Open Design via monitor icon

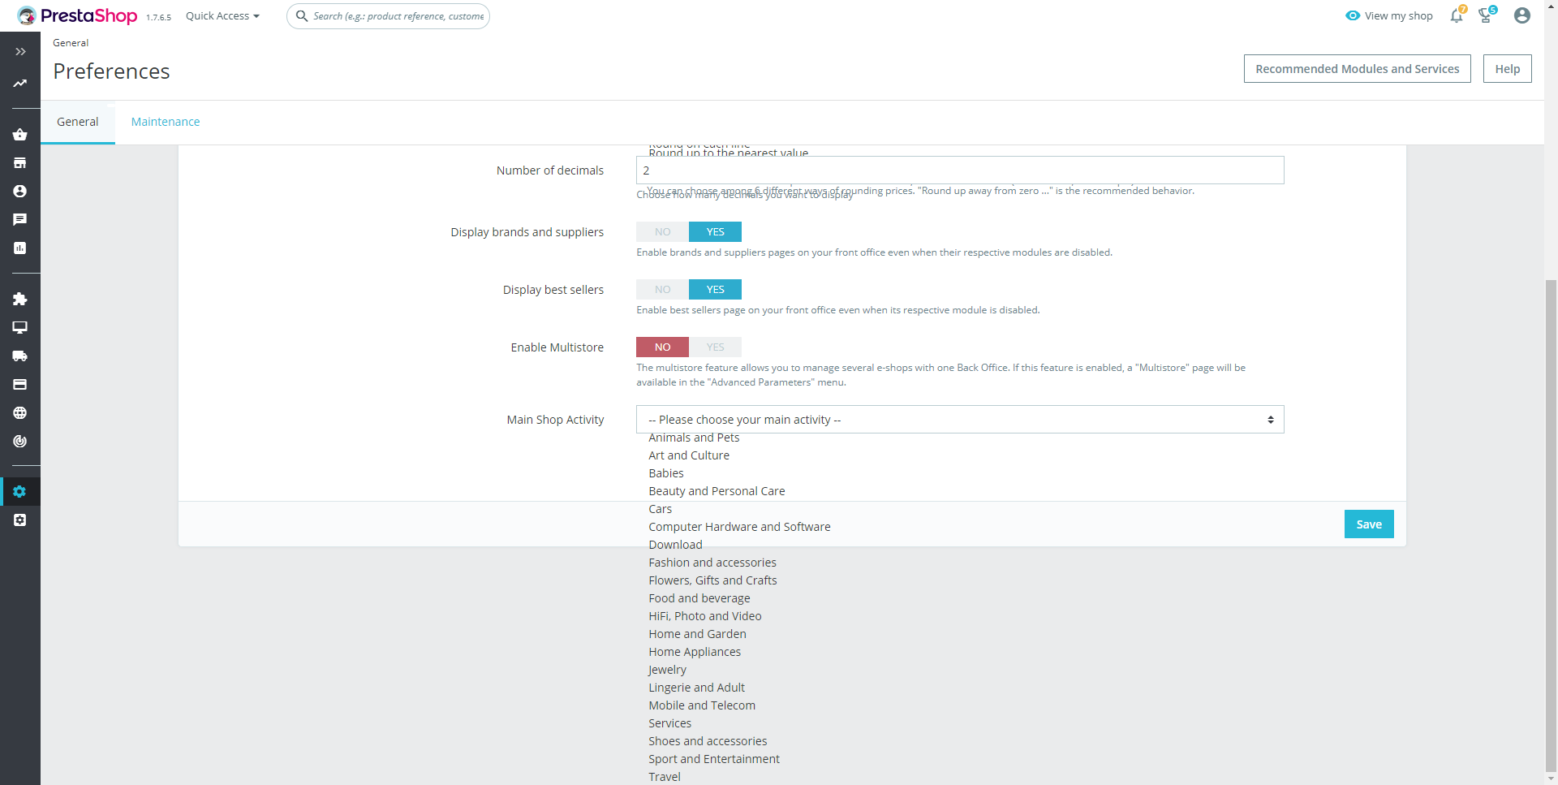20,328
